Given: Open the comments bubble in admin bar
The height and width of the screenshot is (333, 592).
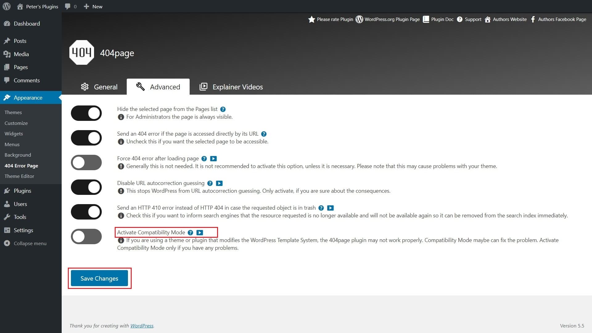Looking at the screenshot, I should click(x=71, y=6).
